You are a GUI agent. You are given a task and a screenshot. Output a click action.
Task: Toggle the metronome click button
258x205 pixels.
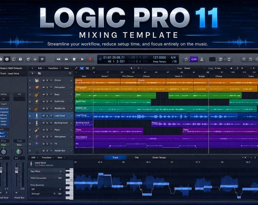[201, 59]
